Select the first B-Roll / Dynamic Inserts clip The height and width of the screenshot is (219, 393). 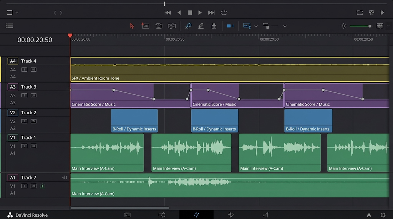tap(134, 121)
